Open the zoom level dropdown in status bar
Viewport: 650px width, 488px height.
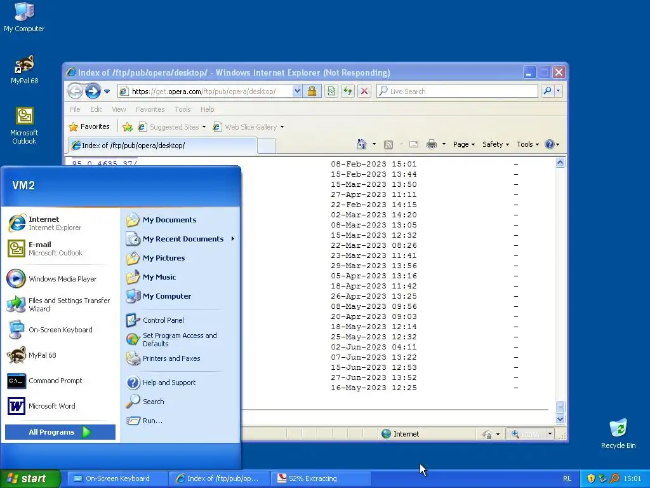pyautogui.click(x=550, y=434)
